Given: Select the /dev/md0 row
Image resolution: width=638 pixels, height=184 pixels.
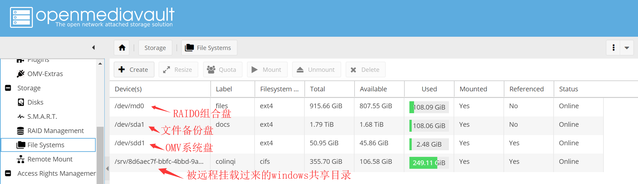Looking at the screenshot, I should click(x=357, y=107).
